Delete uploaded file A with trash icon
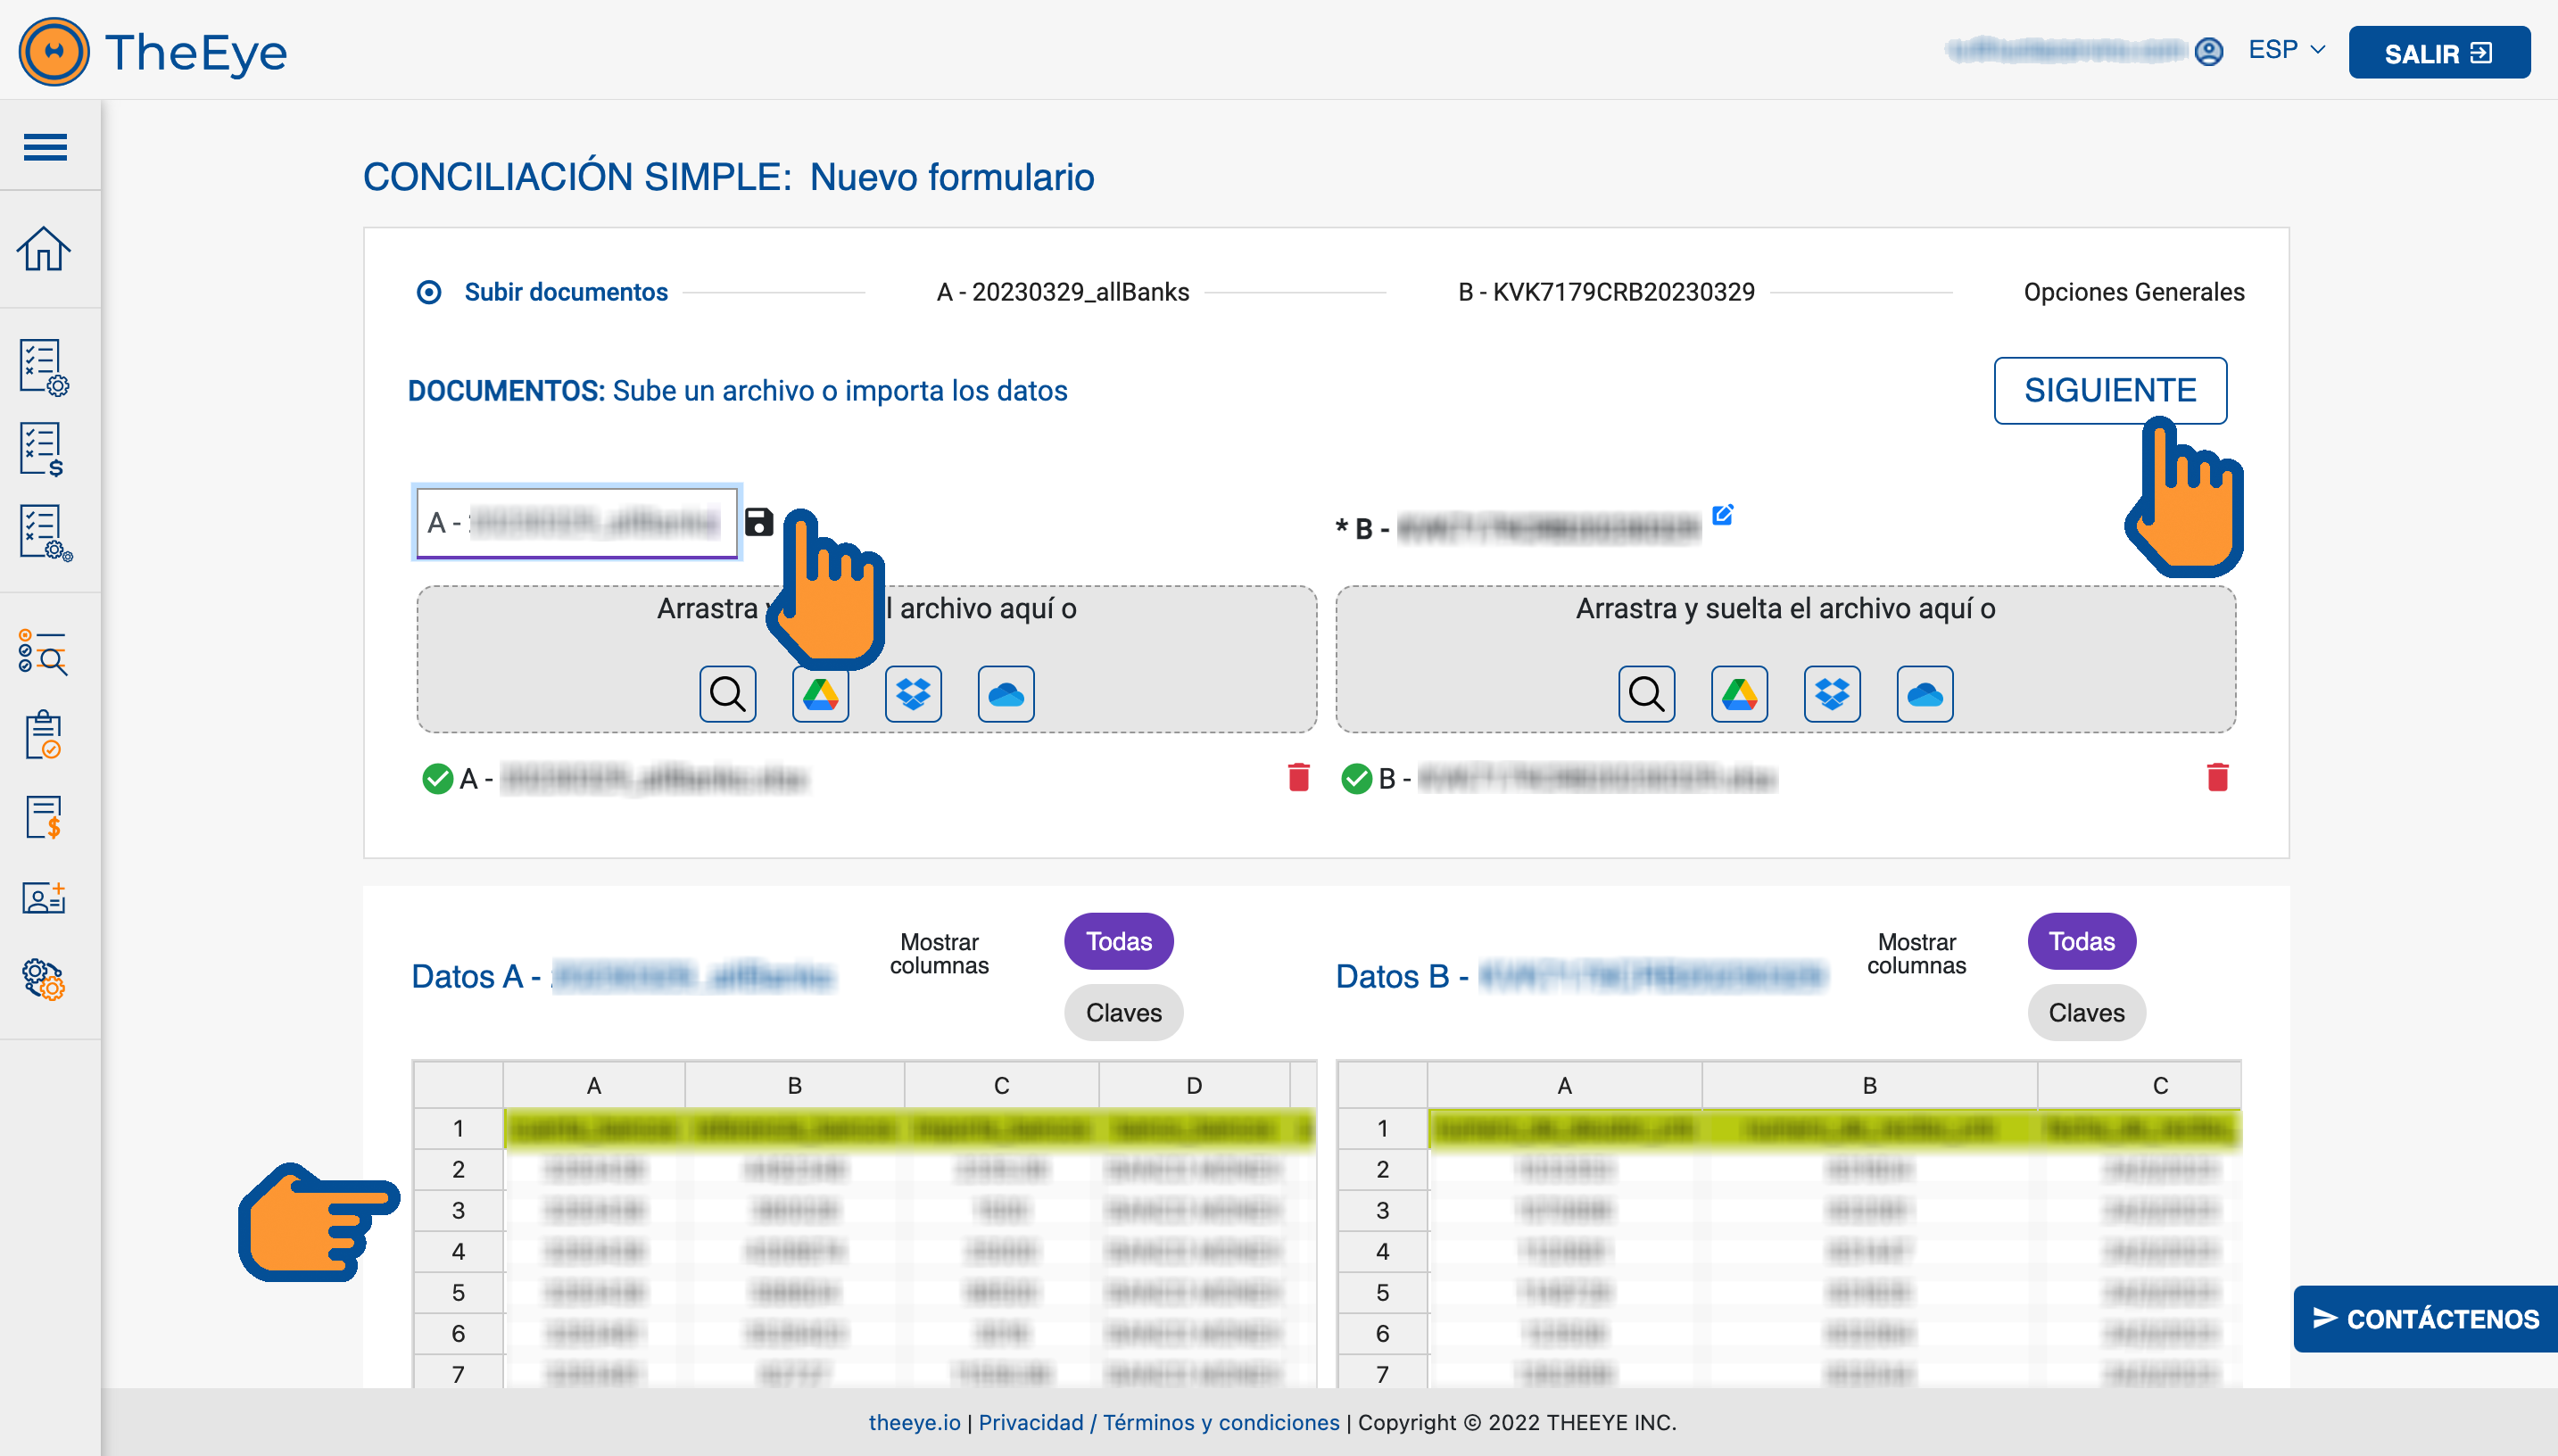The width and height of the screenshot is (2558, 1456). tap(1298, 777)
